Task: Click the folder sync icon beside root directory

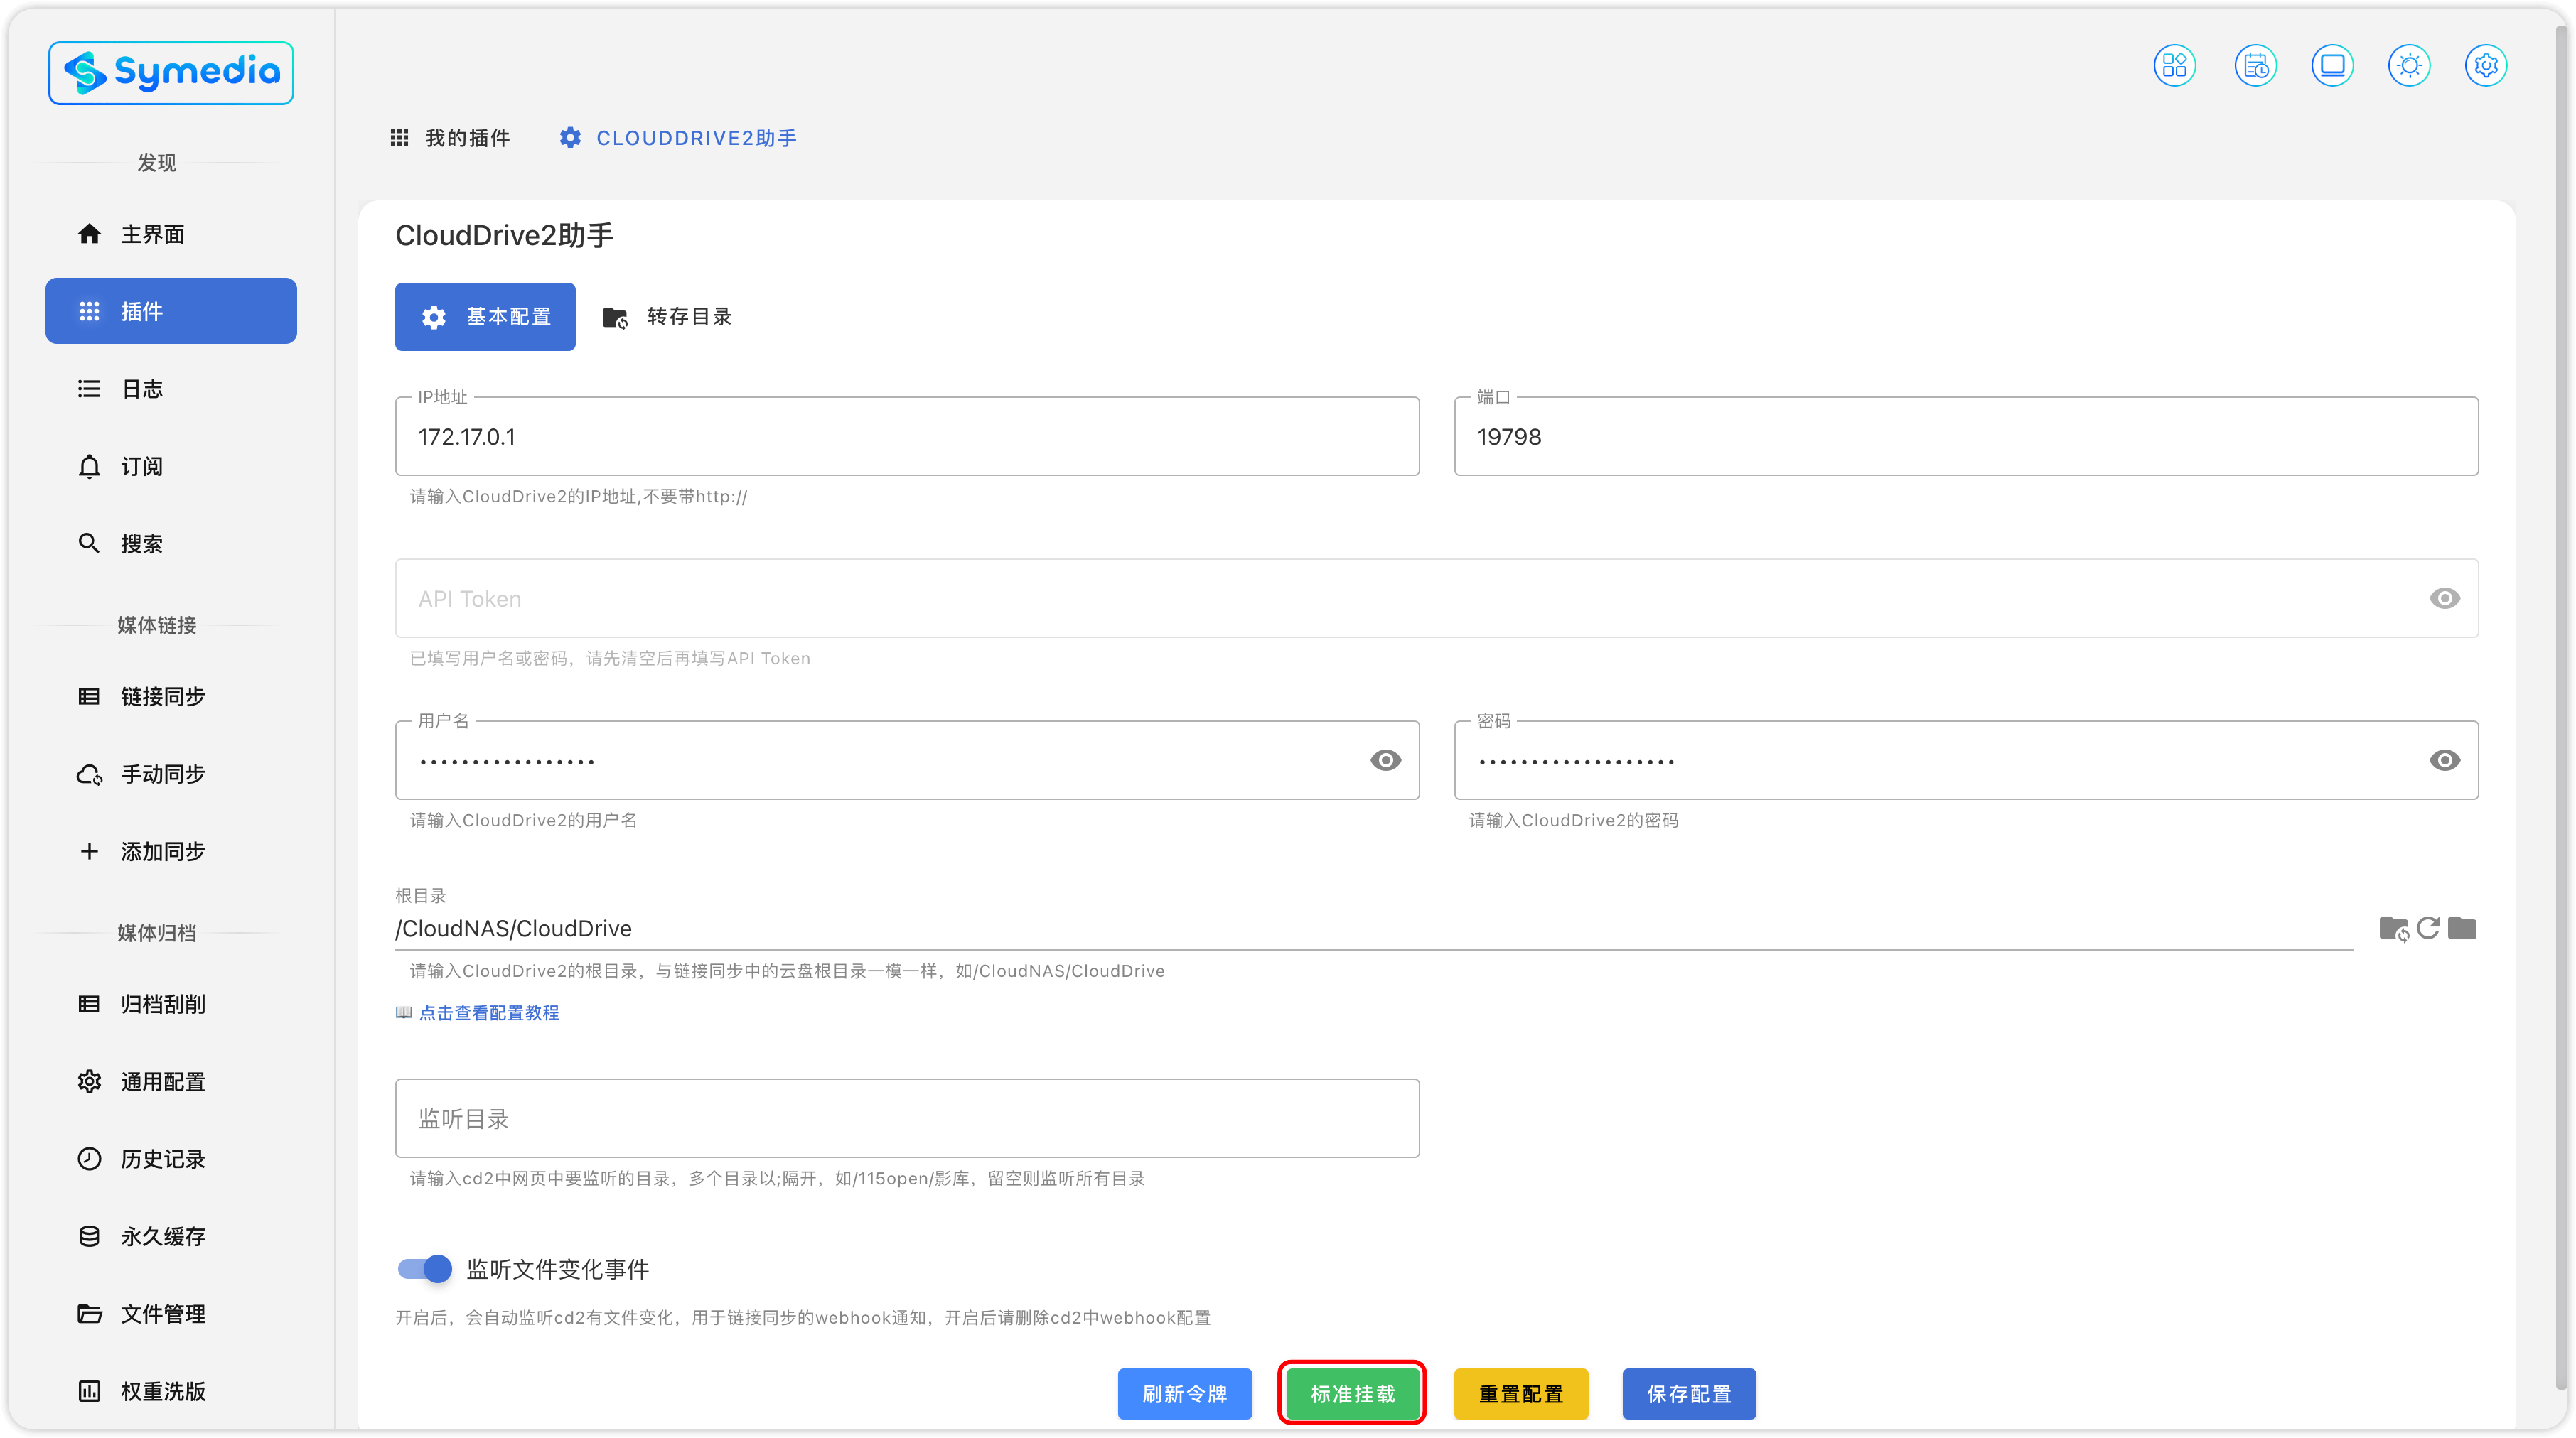Action: [x=2393, y=929]
